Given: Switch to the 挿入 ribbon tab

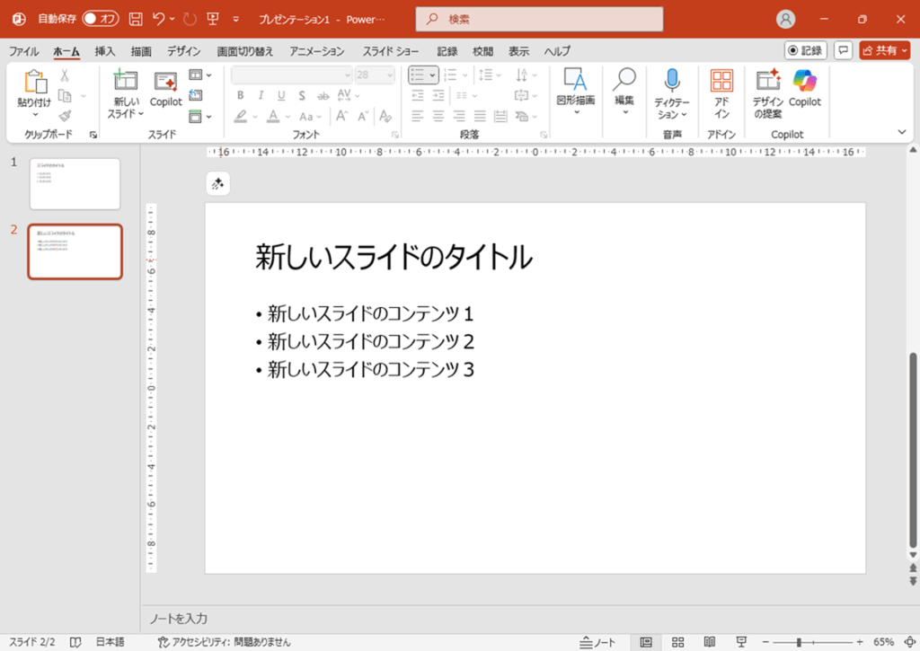Looking at the screenshot, I should 104,51.
